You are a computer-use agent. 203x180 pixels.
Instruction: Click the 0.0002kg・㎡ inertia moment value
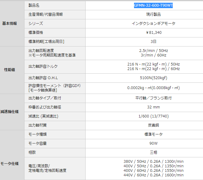153,88
